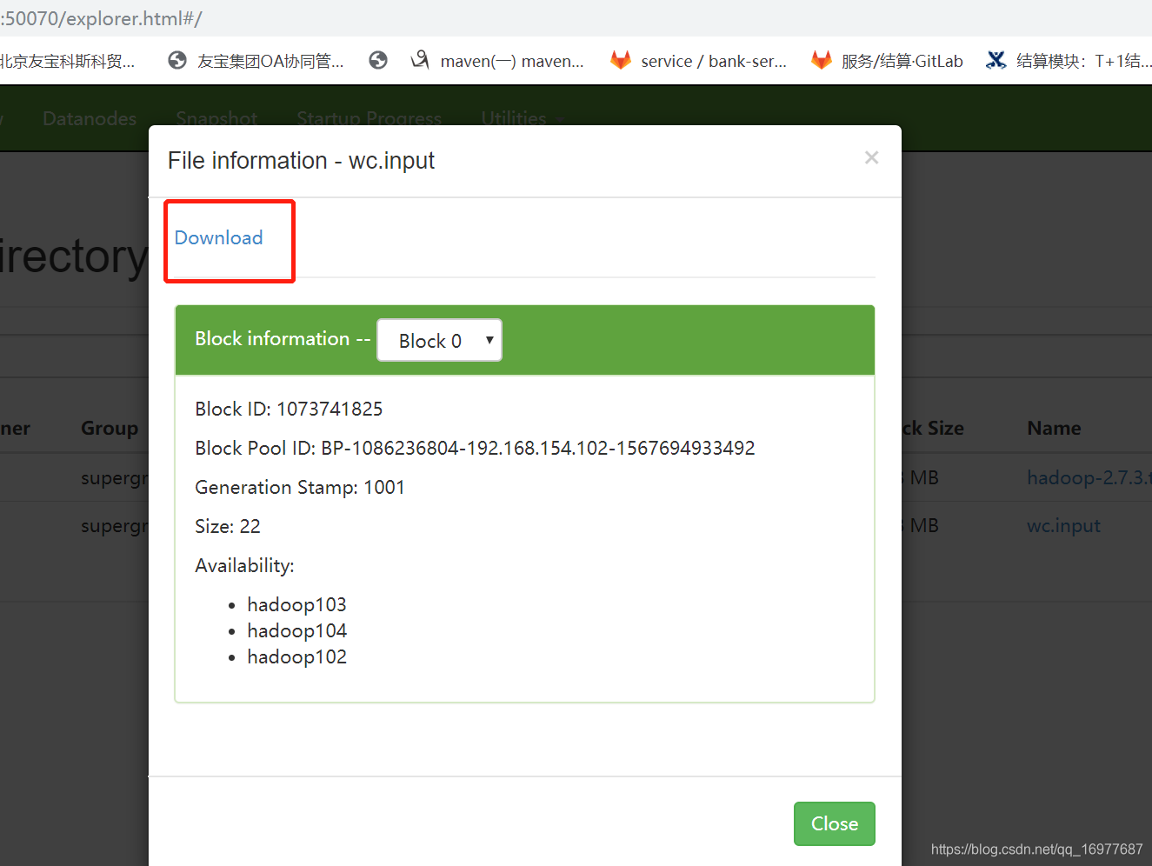This screenshot has height=866, width=1152.
Task: Open the Block 0 dropdown selector
Action: (439, 341)
